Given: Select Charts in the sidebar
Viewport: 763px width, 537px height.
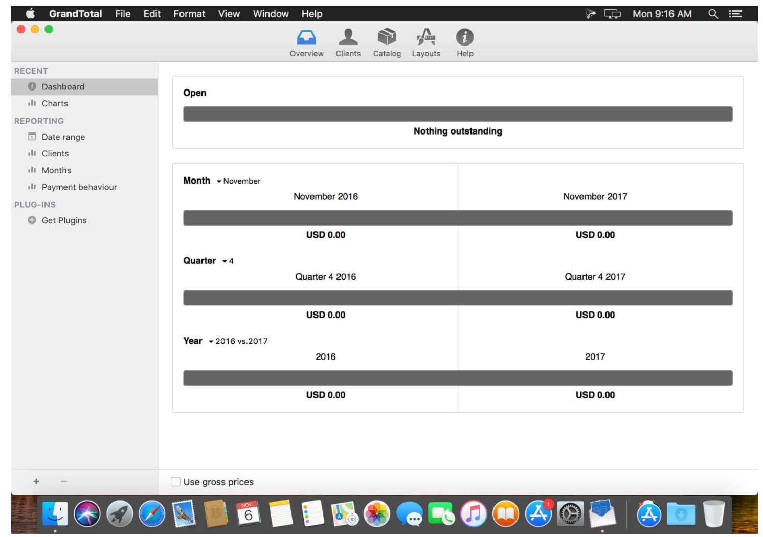Looking at the screenshot, I should pyautogui.click(x=84, y=104).
